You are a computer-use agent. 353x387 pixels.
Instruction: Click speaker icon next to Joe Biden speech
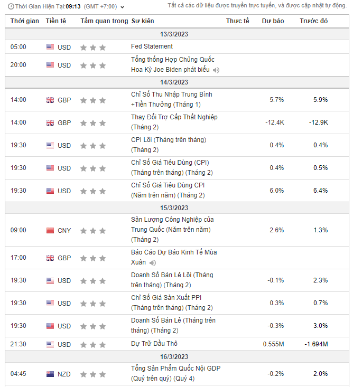pos(216,70)
